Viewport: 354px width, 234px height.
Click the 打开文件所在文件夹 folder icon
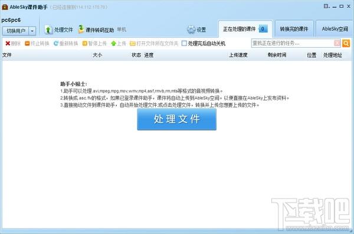click(x=133, y=43)
